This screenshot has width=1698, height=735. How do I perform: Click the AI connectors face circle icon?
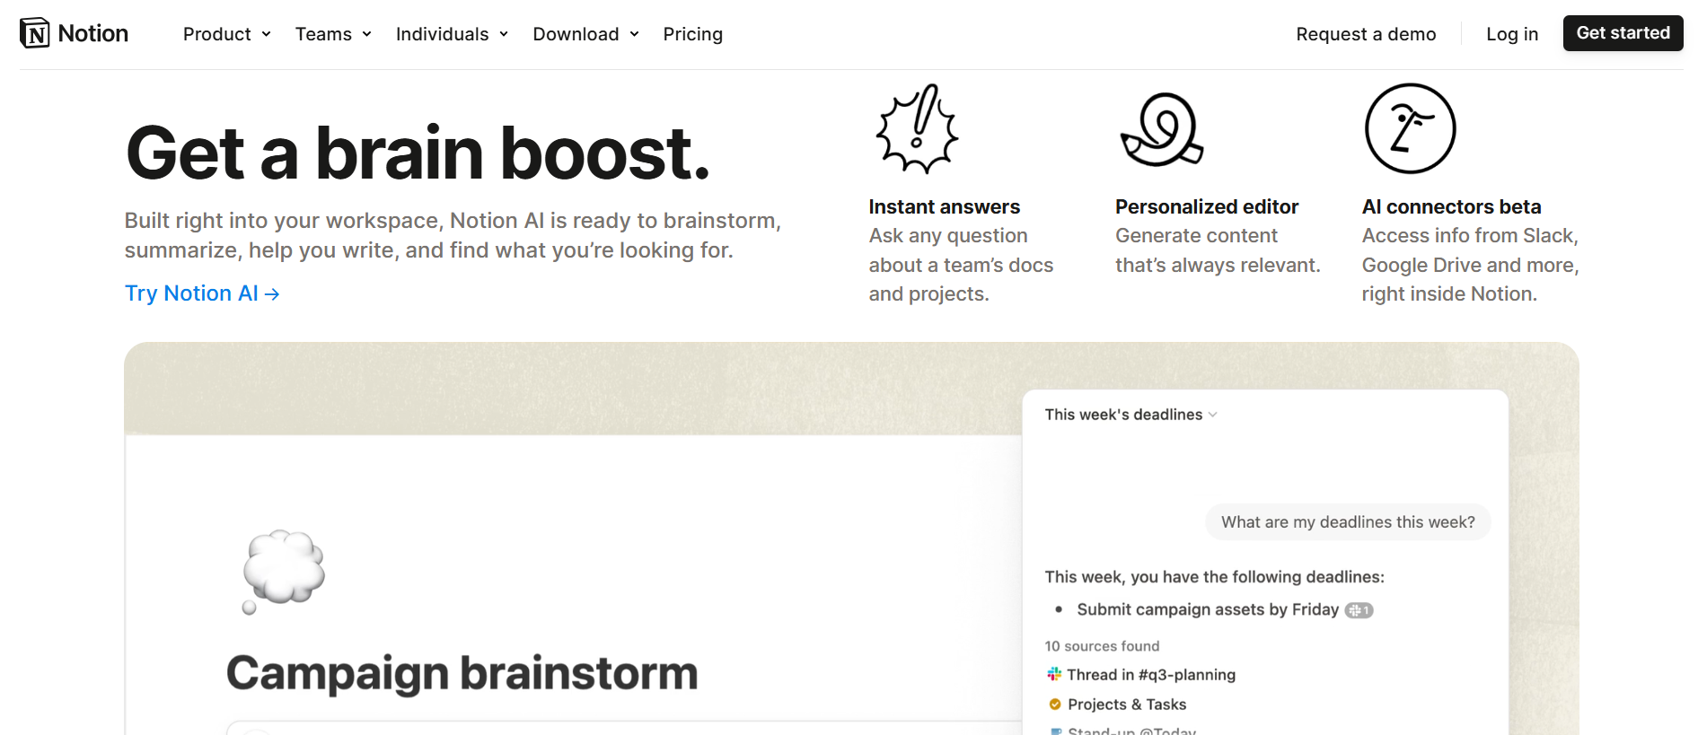[x=1410, y=128]
